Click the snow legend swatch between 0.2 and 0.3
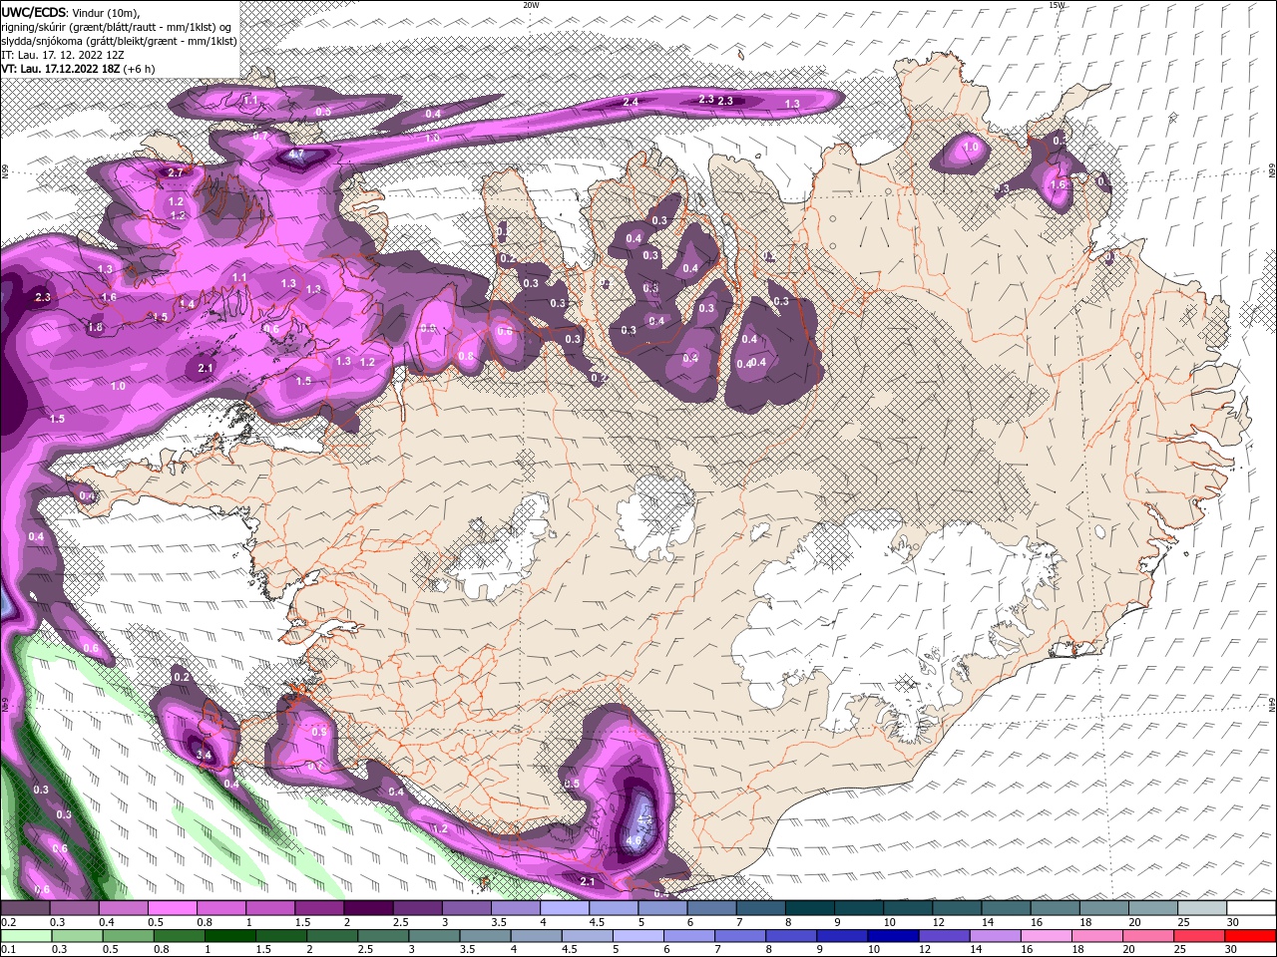Viewport: 1277px width, 957px height. click(25, 907)
